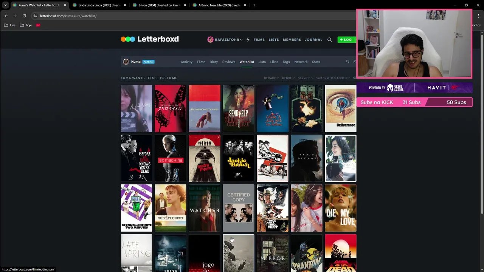Open the High and Low poster

(273, 158)
